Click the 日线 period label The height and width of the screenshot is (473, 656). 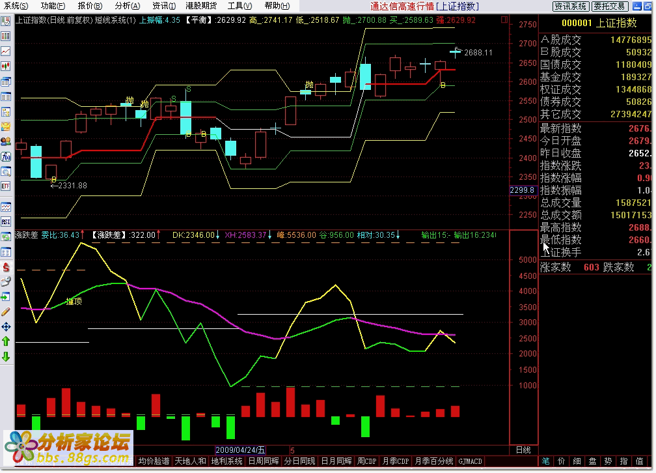(523, 450)
